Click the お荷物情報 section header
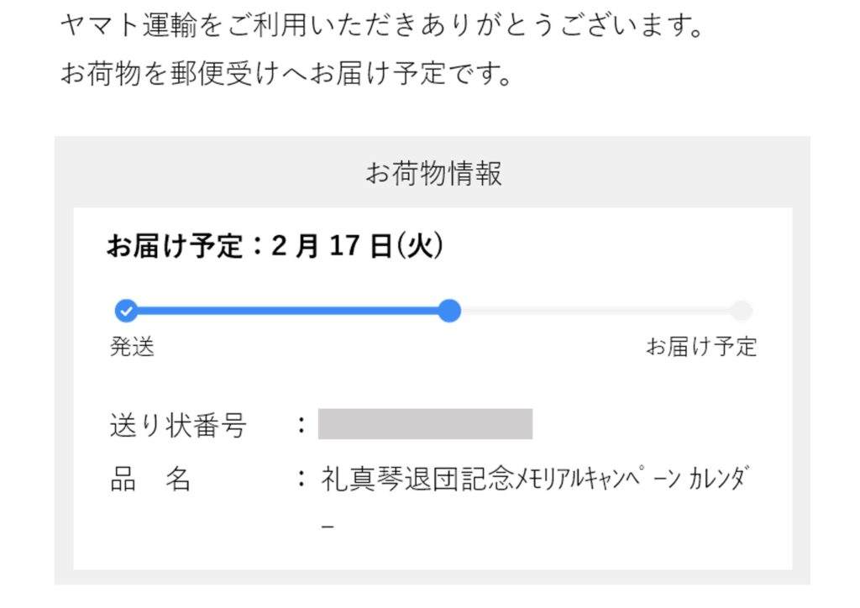The image size is (860, 608). (433, 174)
